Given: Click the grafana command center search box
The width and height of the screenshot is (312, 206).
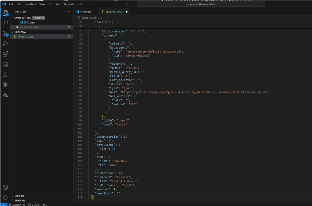Looking at the screenshot, I should click(x=201, y=4).
